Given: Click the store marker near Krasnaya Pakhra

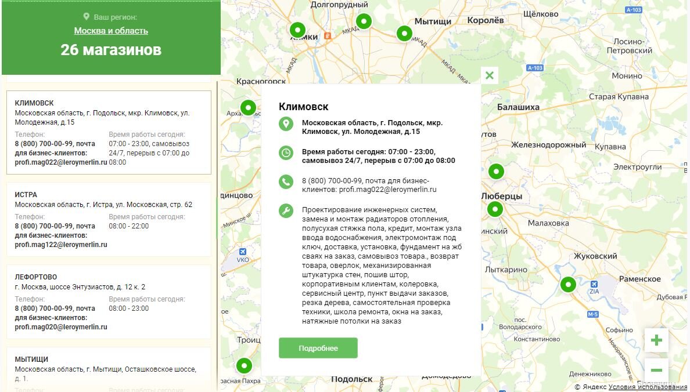Looking at the screenshot, I should pyautogui.click(x=244, y=365).
